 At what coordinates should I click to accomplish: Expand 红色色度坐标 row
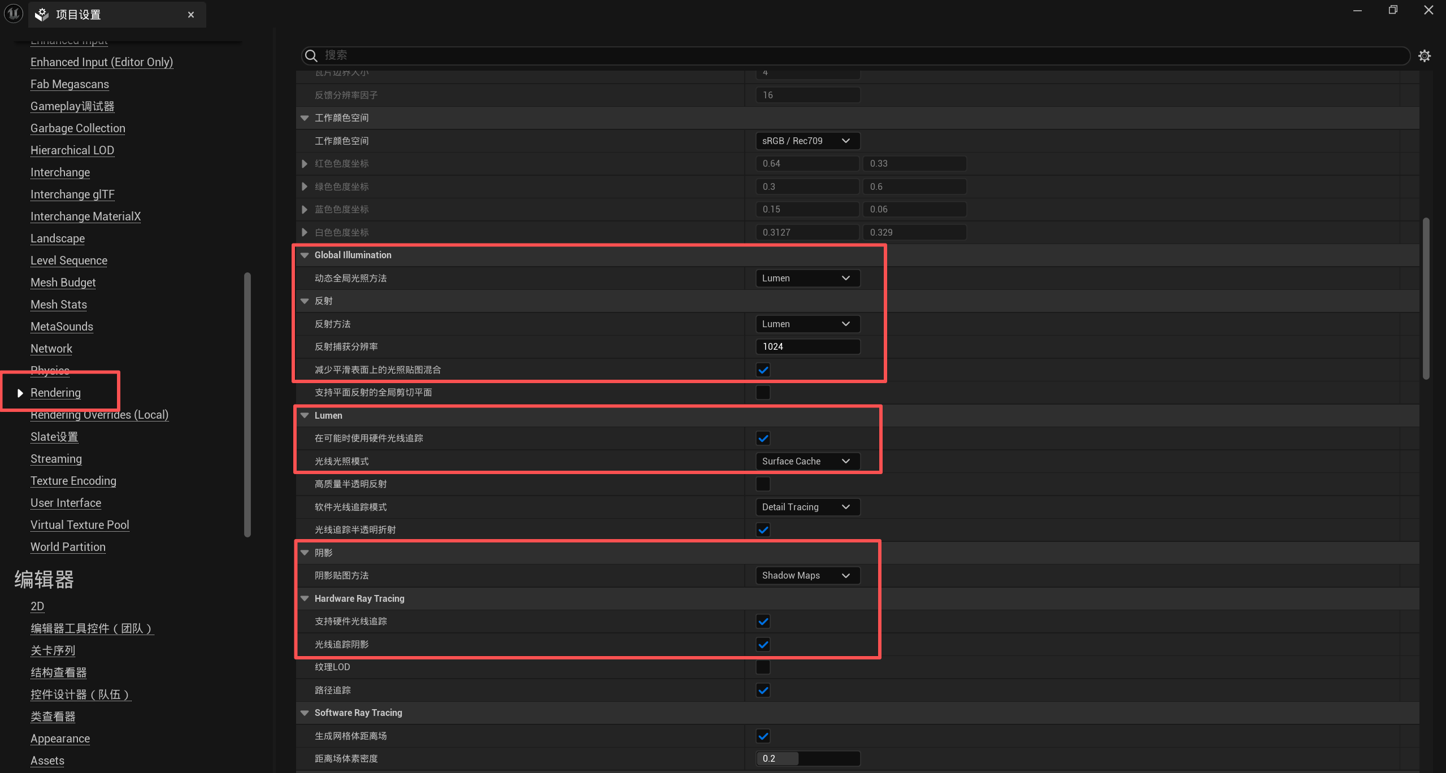305,164
